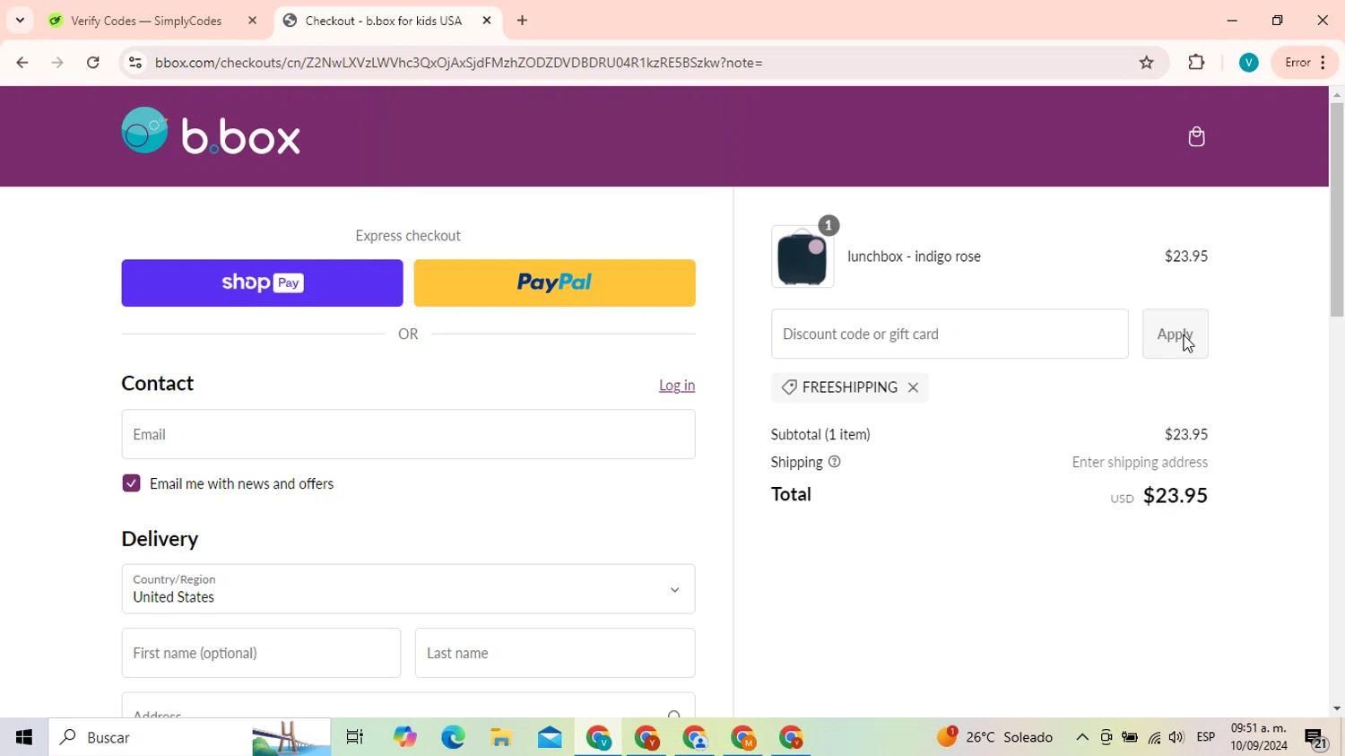Open notification center icon
Screen dimensions: 1345x756
click(x=1315, y=738)
